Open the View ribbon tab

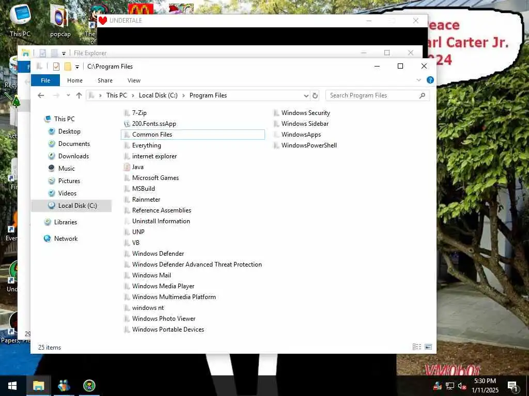(134, 80)
